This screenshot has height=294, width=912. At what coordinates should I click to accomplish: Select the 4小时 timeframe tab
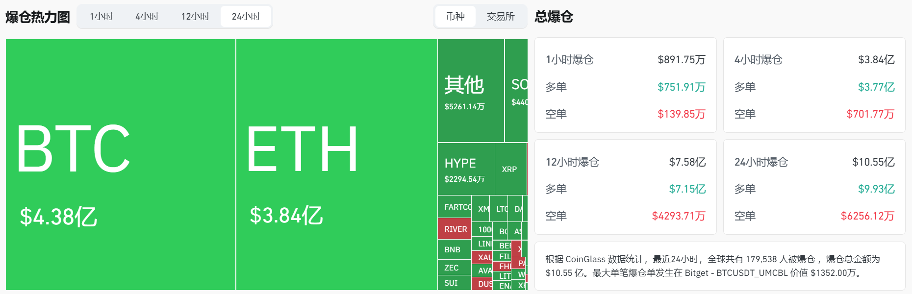147,17
